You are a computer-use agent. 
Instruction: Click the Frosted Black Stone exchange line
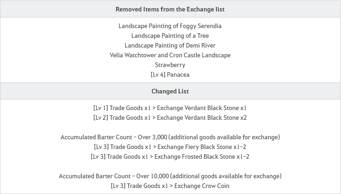pyautogui.click(x=170, y=157)
